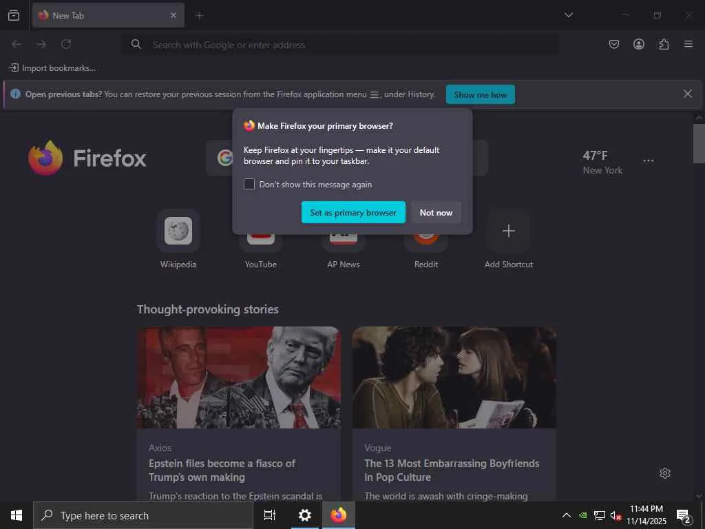The height and width of the screenshot is (529, 705).
Task: Click the Not now button
Action: (x=436, y=212)
